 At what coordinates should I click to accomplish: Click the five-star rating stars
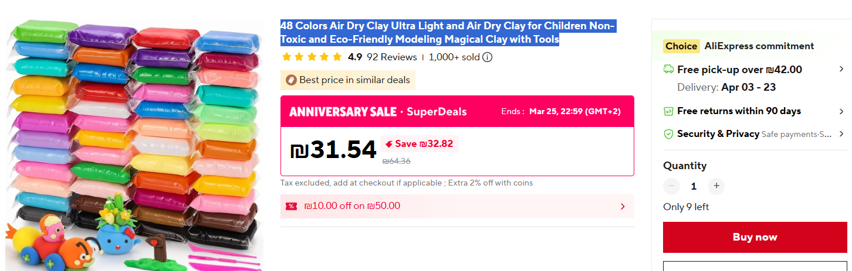tap(312, 57)
